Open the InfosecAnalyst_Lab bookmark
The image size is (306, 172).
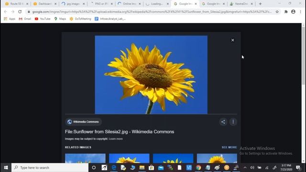coord(110,19)
